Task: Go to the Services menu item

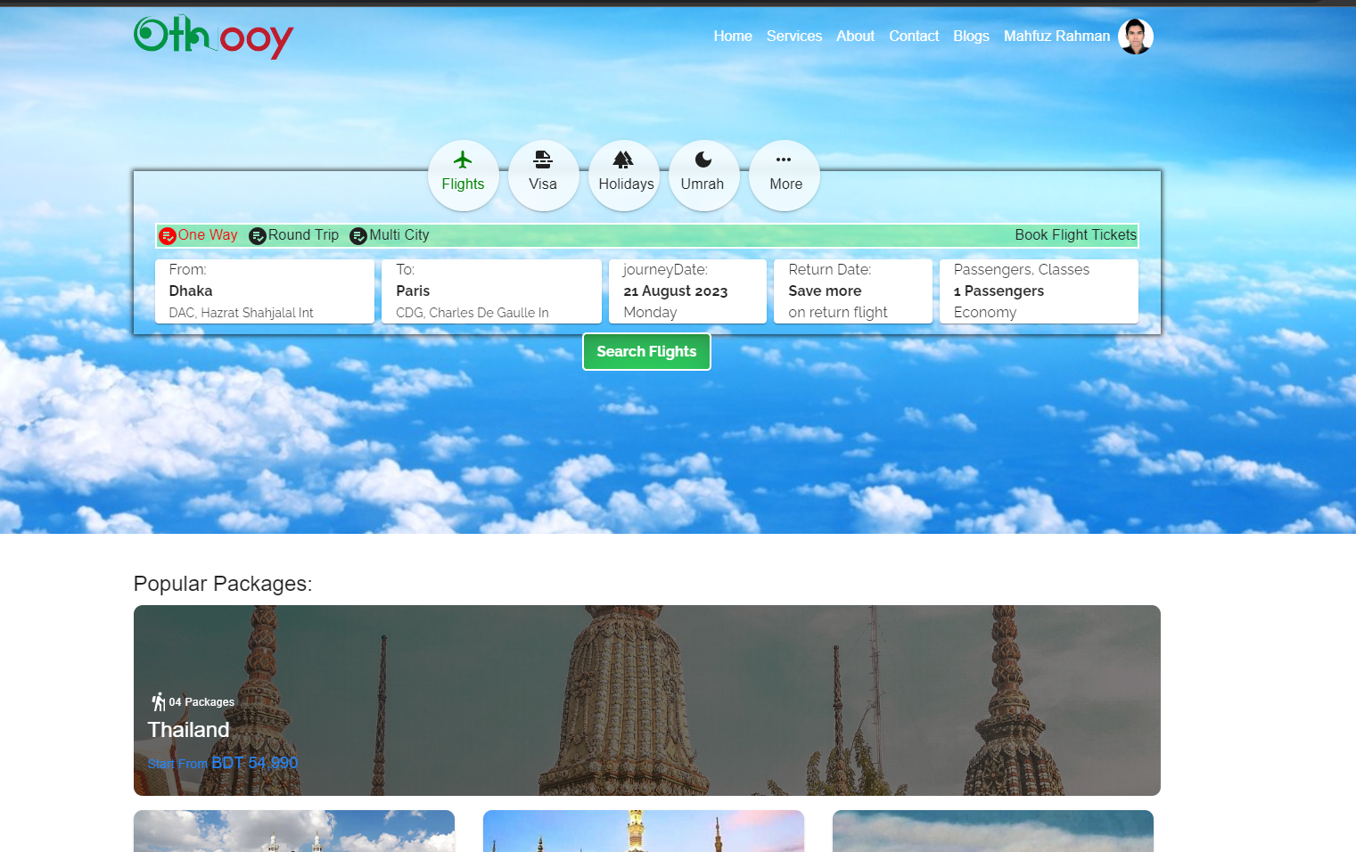Action: pyautogui.click(x=793, y=37)
